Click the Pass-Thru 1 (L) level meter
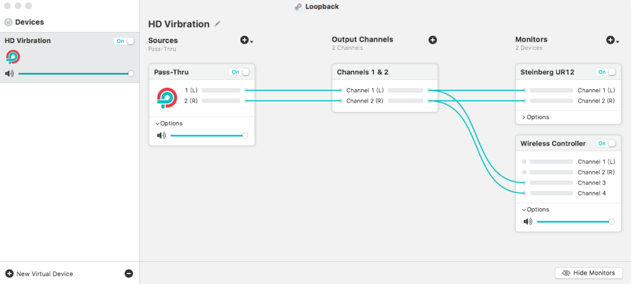 221,90
